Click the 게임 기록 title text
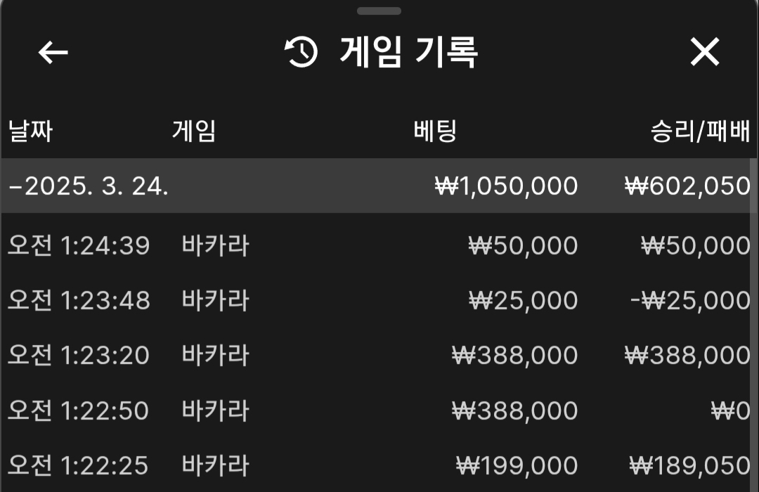 click(x=409, y=52)
